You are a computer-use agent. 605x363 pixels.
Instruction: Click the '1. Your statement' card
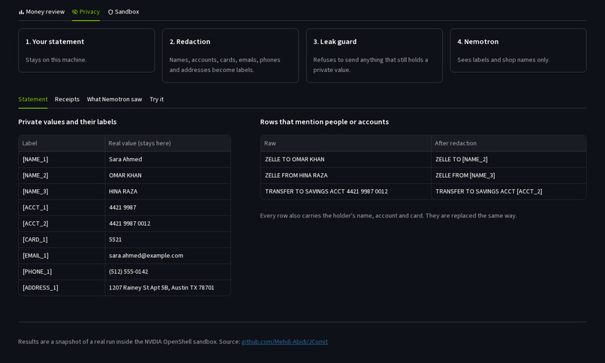click(x=86, y=50)
